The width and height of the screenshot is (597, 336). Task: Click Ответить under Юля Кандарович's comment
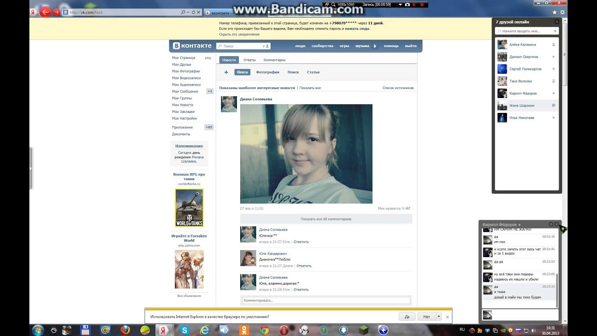(x=304, y=266)
